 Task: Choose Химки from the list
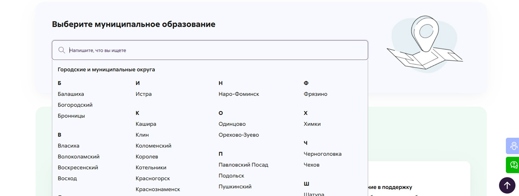point(312,124)
